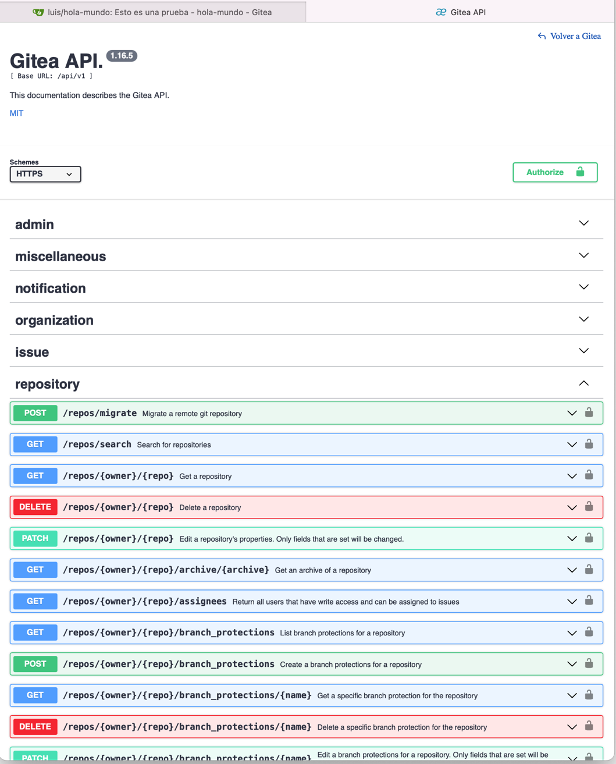This screenshot has height=764, width=616.
Task: Expand the organization section
Action: [583, 319]
